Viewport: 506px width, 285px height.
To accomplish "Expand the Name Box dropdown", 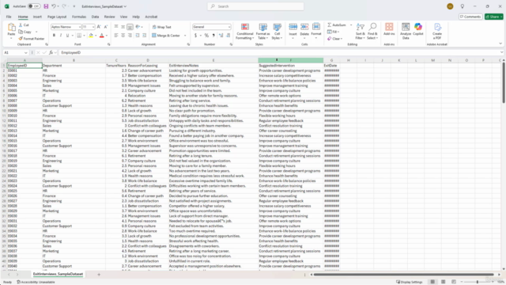I will coord(25,53).
